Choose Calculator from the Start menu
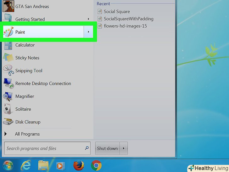The height and width of the screenshot is (172, 229). coord(47,45)
